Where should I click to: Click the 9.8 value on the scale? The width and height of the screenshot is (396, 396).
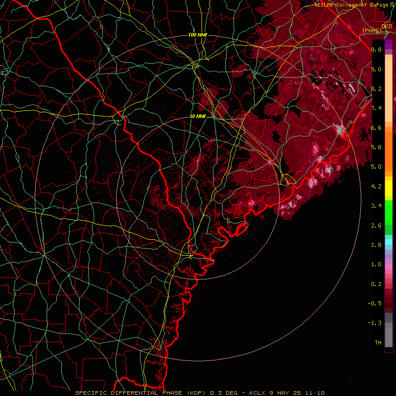point(376,50)
